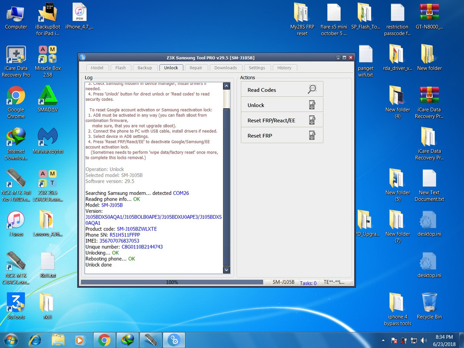The width and height of the screenshot is (464, 348).
Task: Open the Model tab
Action: (x=97, y=68)
